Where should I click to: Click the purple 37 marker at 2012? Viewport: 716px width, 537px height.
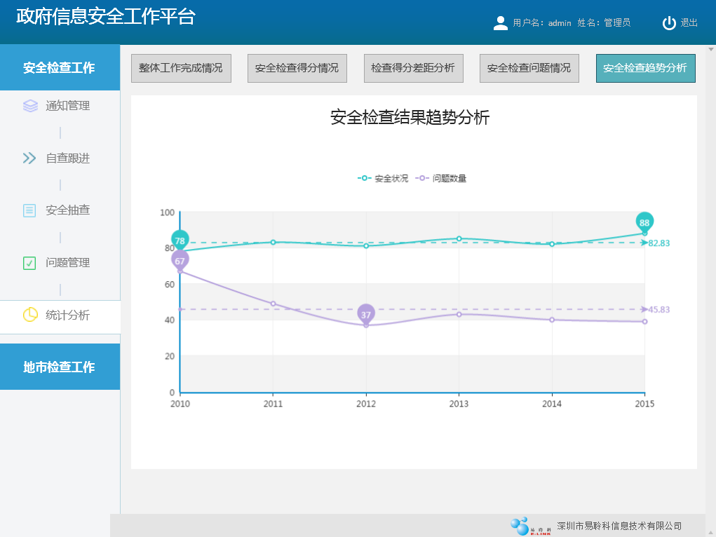tap(366, 314)
